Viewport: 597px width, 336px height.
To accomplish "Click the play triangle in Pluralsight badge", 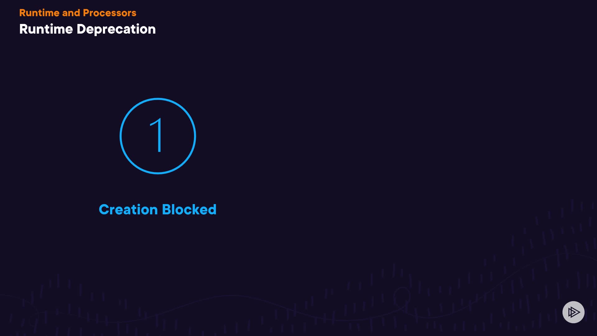I will pyautogui.click(x=574, y=312).
